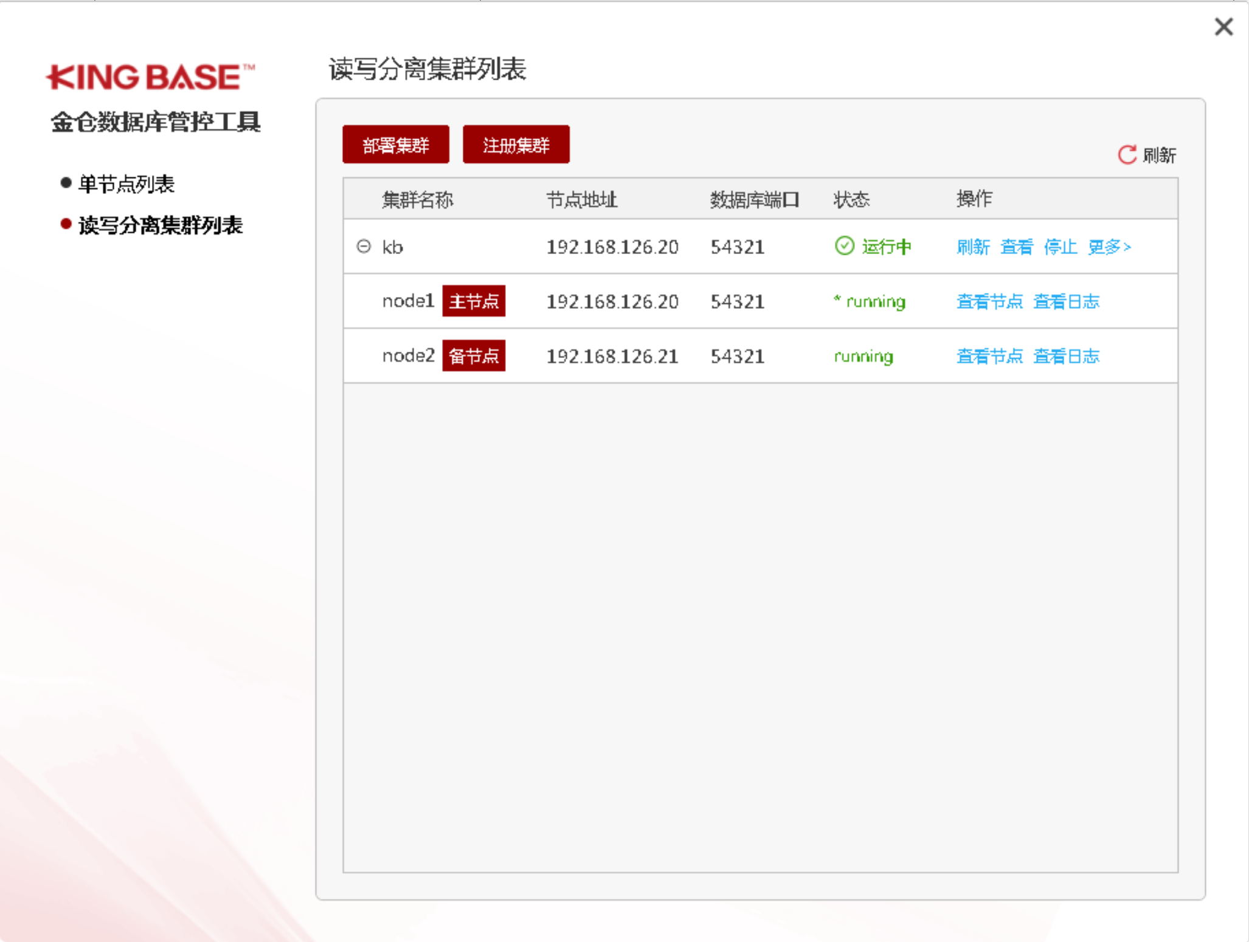Click 刷新 link in kb cluster row
Screen dimensions: 1249x942
tap(973, 247)
